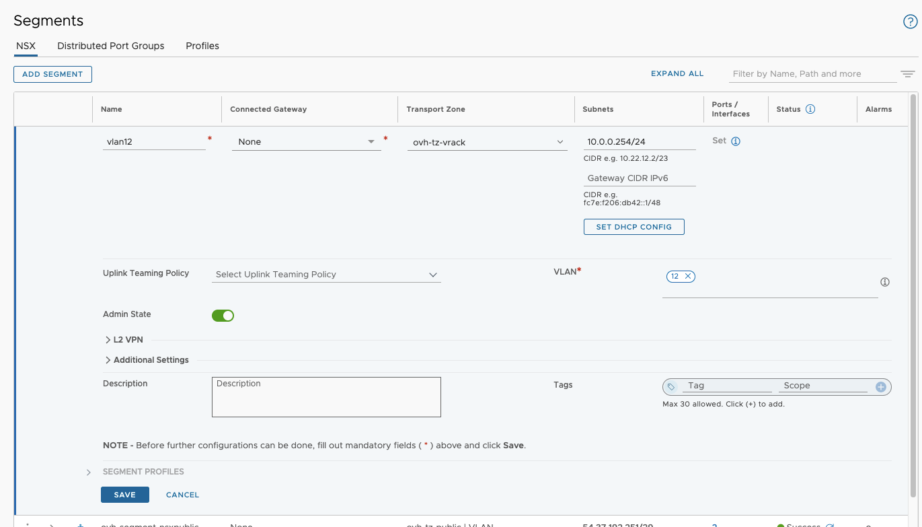Open the help icon in top corner
The height and width of the screenshot is (527, 922).
(x=909, y=22)
